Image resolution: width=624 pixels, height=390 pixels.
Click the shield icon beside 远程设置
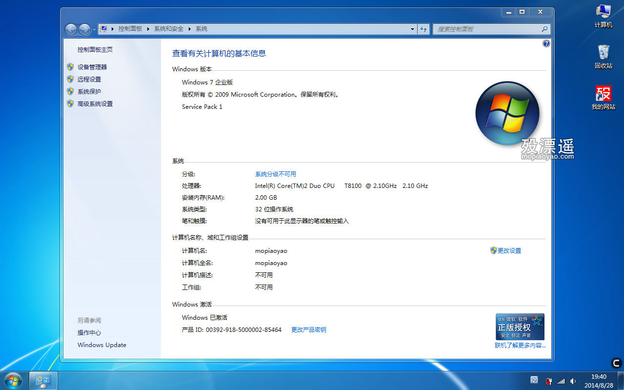point(70,79)
